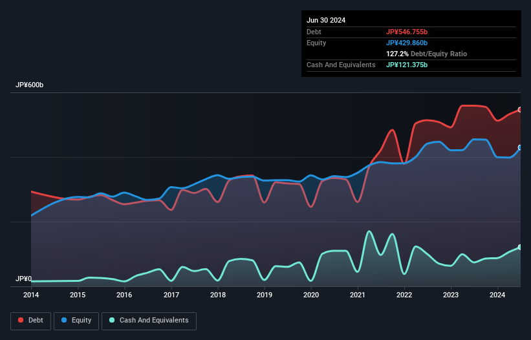Click the 2018 x-axis label
This screenshot has height=340, width=531.
tap(218, 295)
